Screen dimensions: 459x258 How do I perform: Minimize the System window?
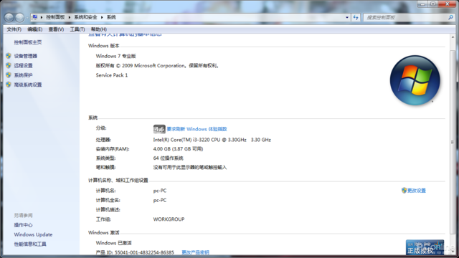pyautogui.click(x=422, y=4)
